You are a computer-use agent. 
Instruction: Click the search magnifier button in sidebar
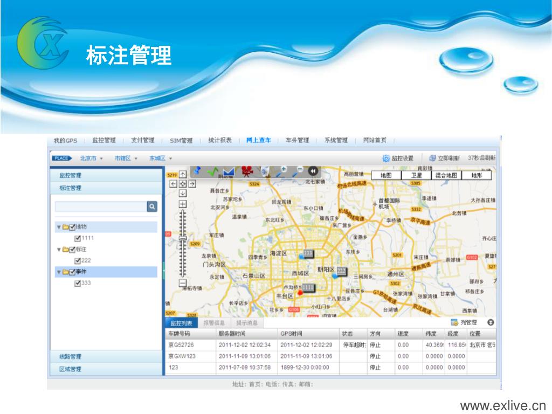[x=152, y=206]
